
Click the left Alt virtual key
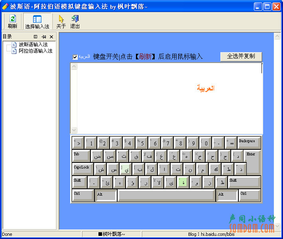tap(106, 195)
